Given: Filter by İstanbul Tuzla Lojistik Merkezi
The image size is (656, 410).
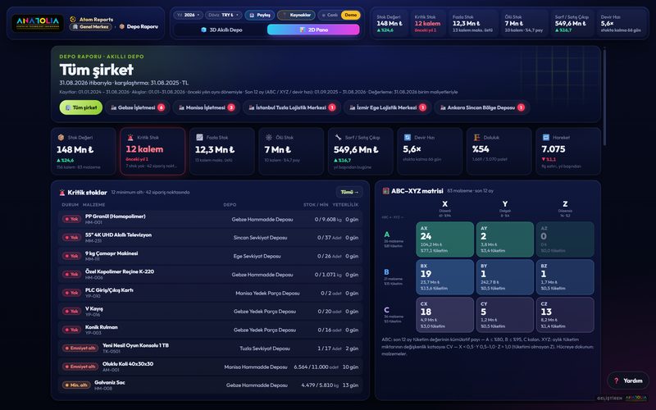Looking at the screenshot, I should click(292, 107).
